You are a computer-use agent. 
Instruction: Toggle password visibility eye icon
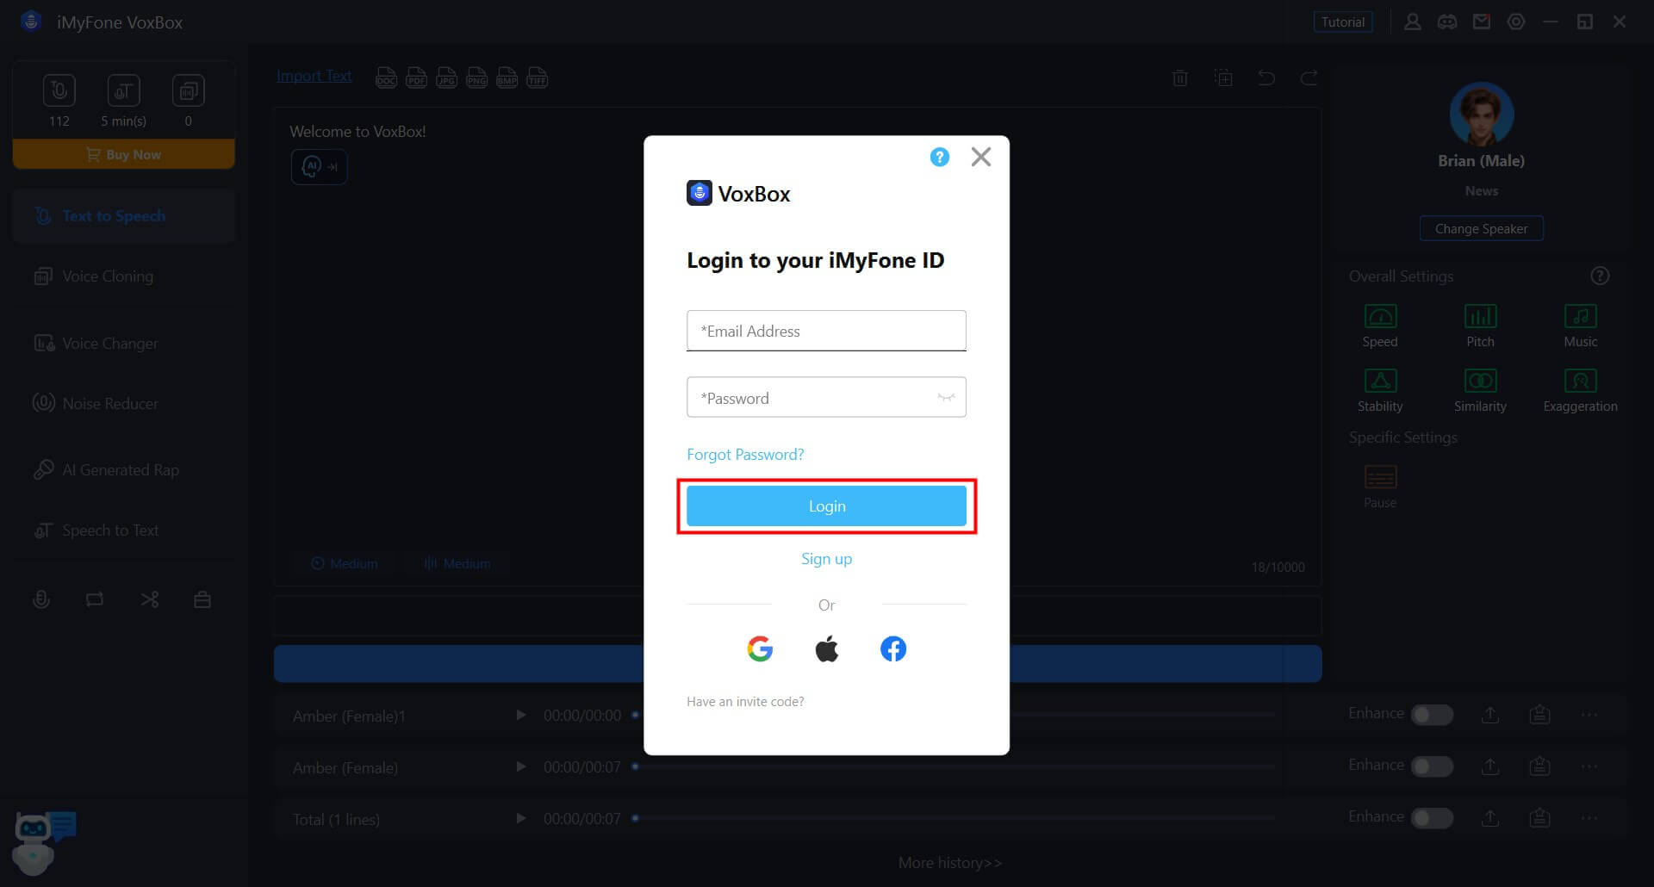click(946, 397)
